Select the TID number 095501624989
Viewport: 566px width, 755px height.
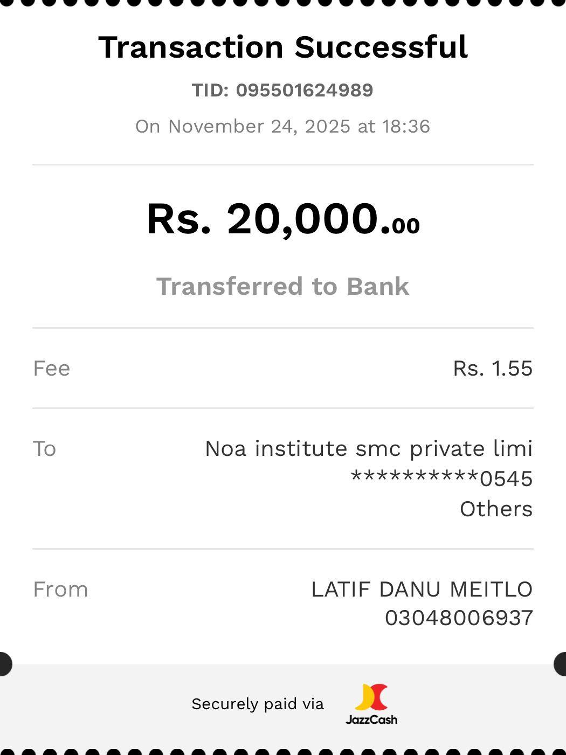(x=304, y=90)
